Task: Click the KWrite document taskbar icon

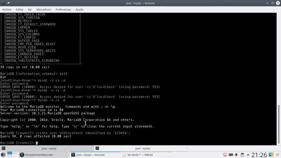Action: point(124,155)
